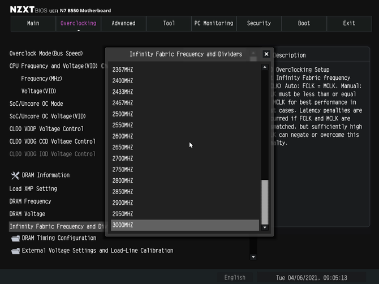The height and width of the screenshot is (284, 379).
Task: Open the Main tab
Action: (33, 23)
